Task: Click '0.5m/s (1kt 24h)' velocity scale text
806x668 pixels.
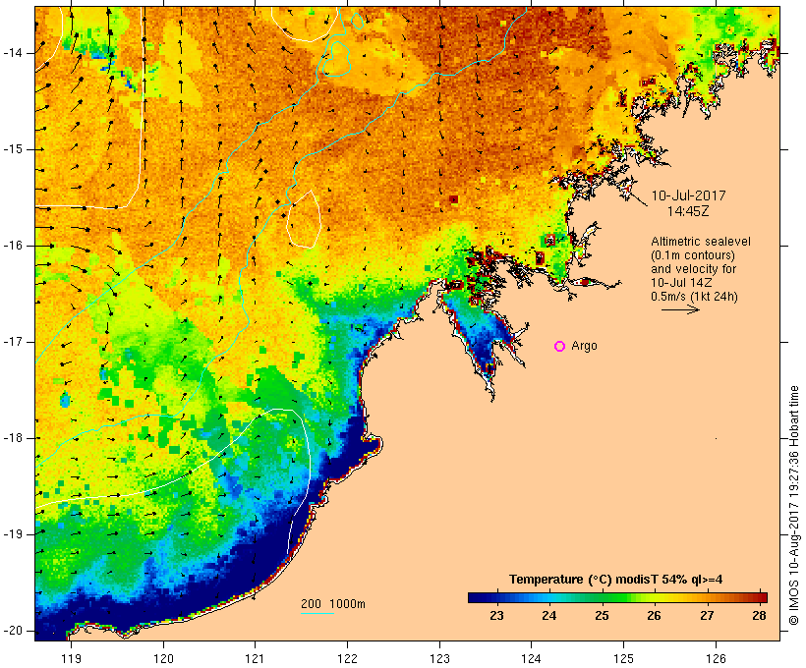Action: pyautogui.click(x=694, y=297)
